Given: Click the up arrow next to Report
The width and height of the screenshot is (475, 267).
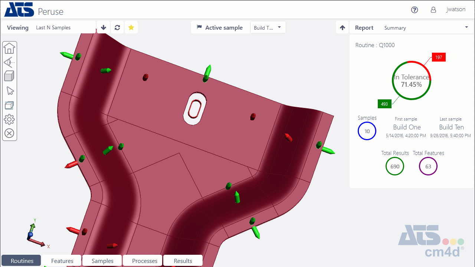Looking at the screenshot, I should click(343, 28).
